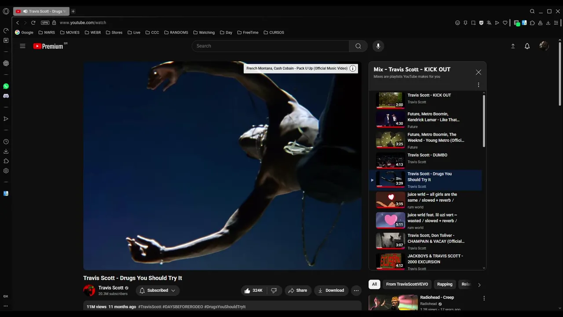The height and width of the screenshot is (317, 563).
Task: Show more filter chips with the arrow
Action: (x=479, y=285)
